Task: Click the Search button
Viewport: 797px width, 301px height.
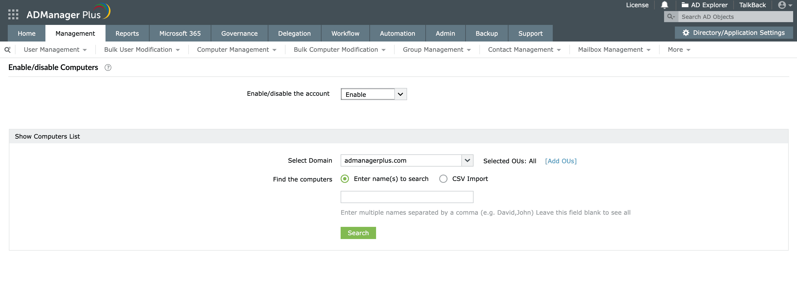Action: (358, 233)
